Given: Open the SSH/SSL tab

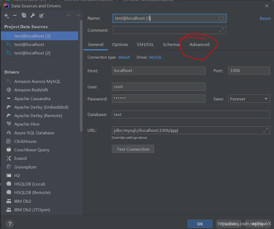Looking at the screenshot, I should (145, 45).
